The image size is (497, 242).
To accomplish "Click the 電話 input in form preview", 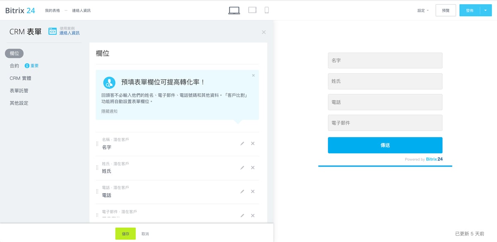I will pos(385,102).
